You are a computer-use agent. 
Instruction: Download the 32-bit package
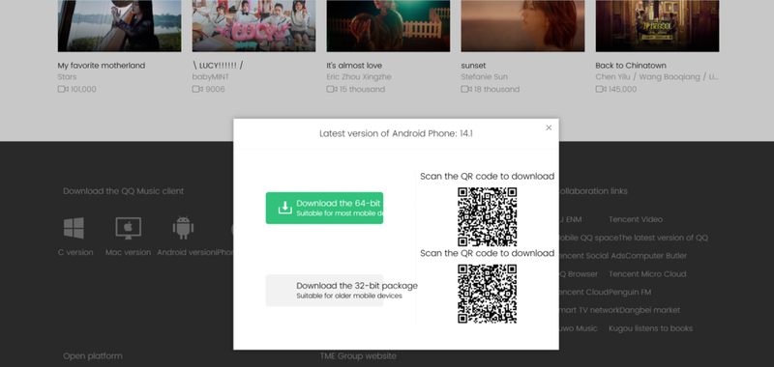click(x=324, y=290)
